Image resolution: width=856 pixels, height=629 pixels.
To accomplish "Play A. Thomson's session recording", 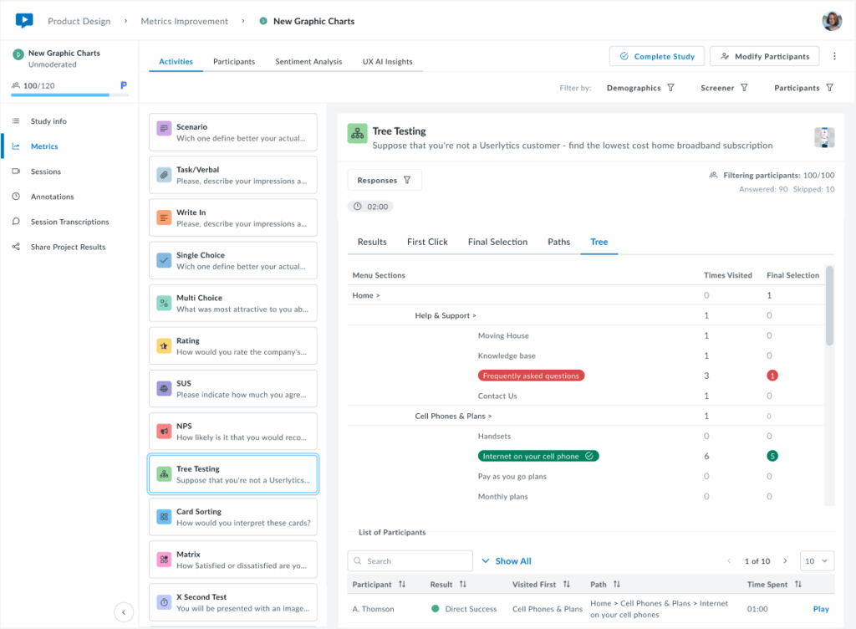I will coord(821,609).
